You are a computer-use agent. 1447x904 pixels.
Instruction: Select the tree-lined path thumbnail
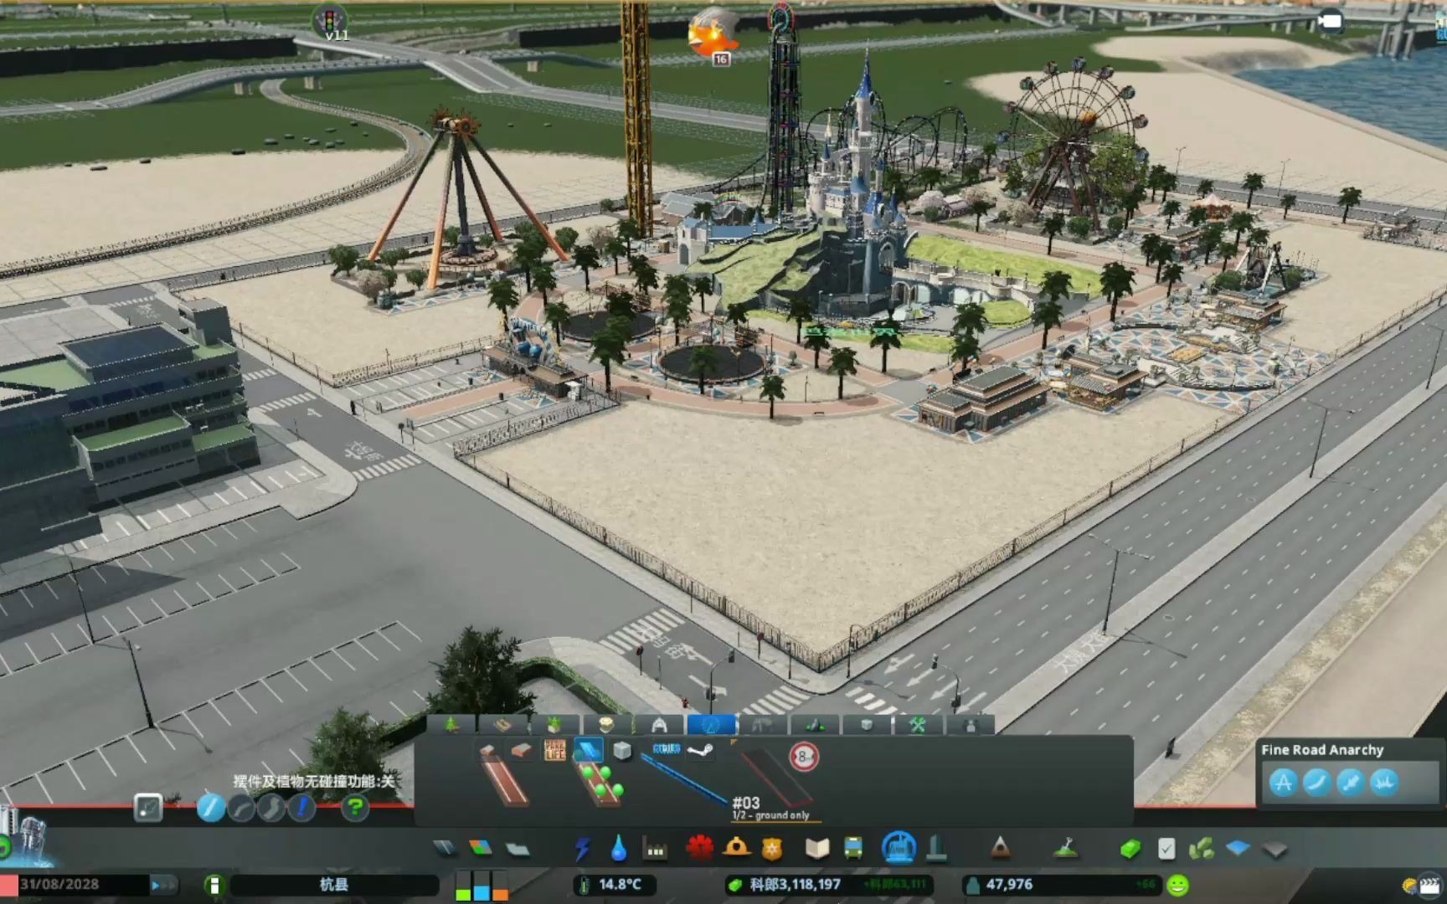tap(599, 783)
